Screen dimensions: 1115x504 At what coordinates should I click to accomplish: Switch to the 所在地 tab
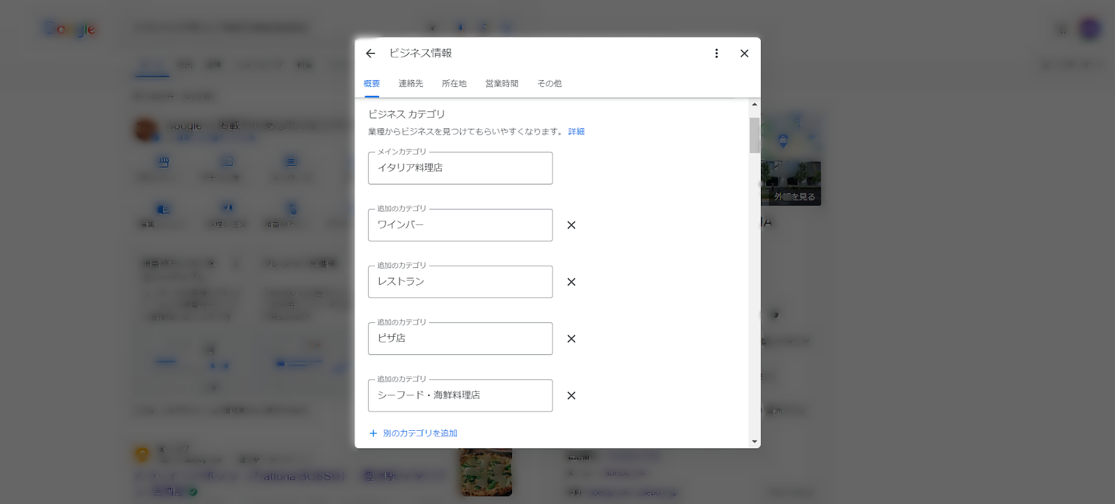[x=454, y=84]
